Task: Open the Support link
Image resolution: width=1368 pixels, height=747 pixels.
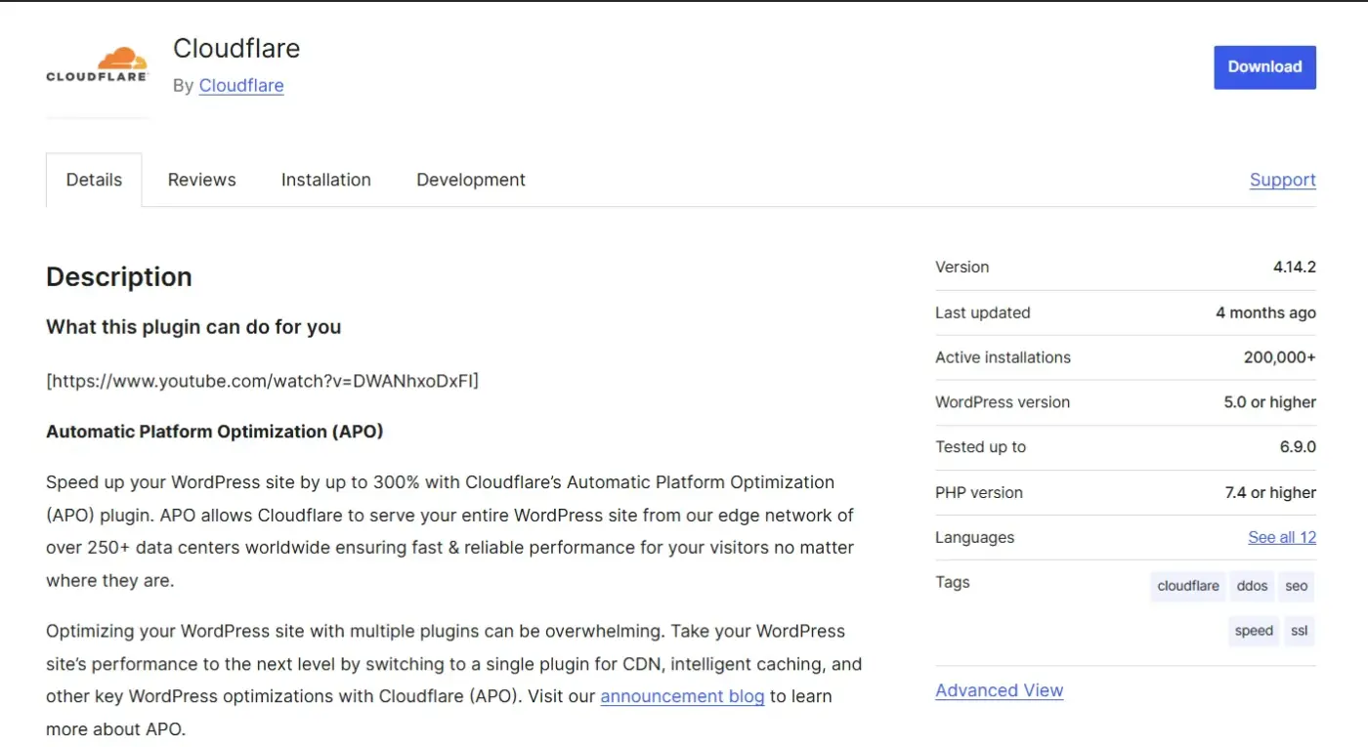Action: tap(1282, 180)
